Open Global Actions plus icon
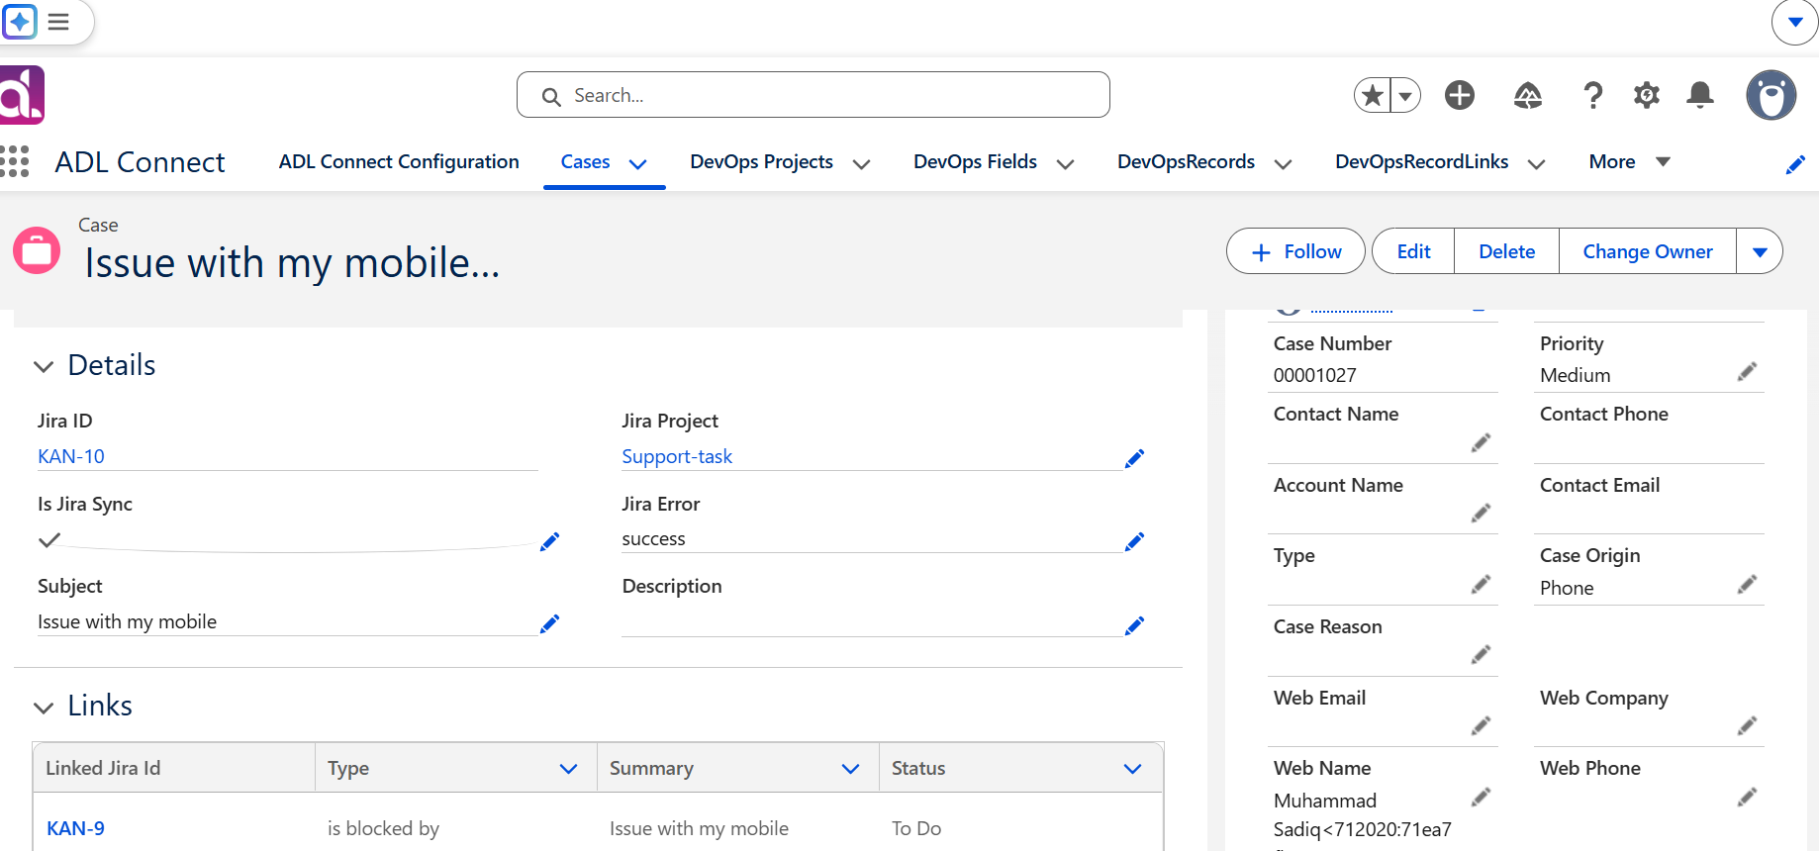The width and height of the screenshot is (1819, 851). tap(1460, 95)
